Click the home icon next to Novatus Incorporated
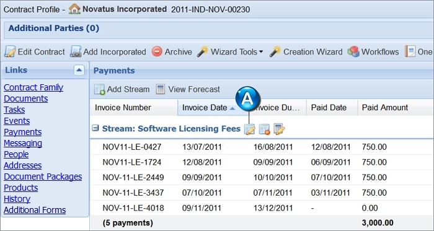The image size is (434, 231). 74,9
